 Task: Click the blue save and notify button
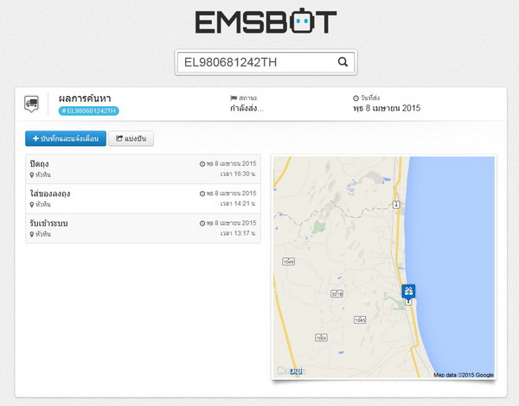click(x=66, y=138)
